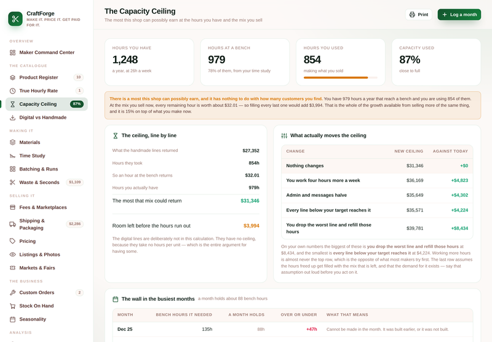
Task: Click the Time Study icon
Action: (x=12, y=156)
